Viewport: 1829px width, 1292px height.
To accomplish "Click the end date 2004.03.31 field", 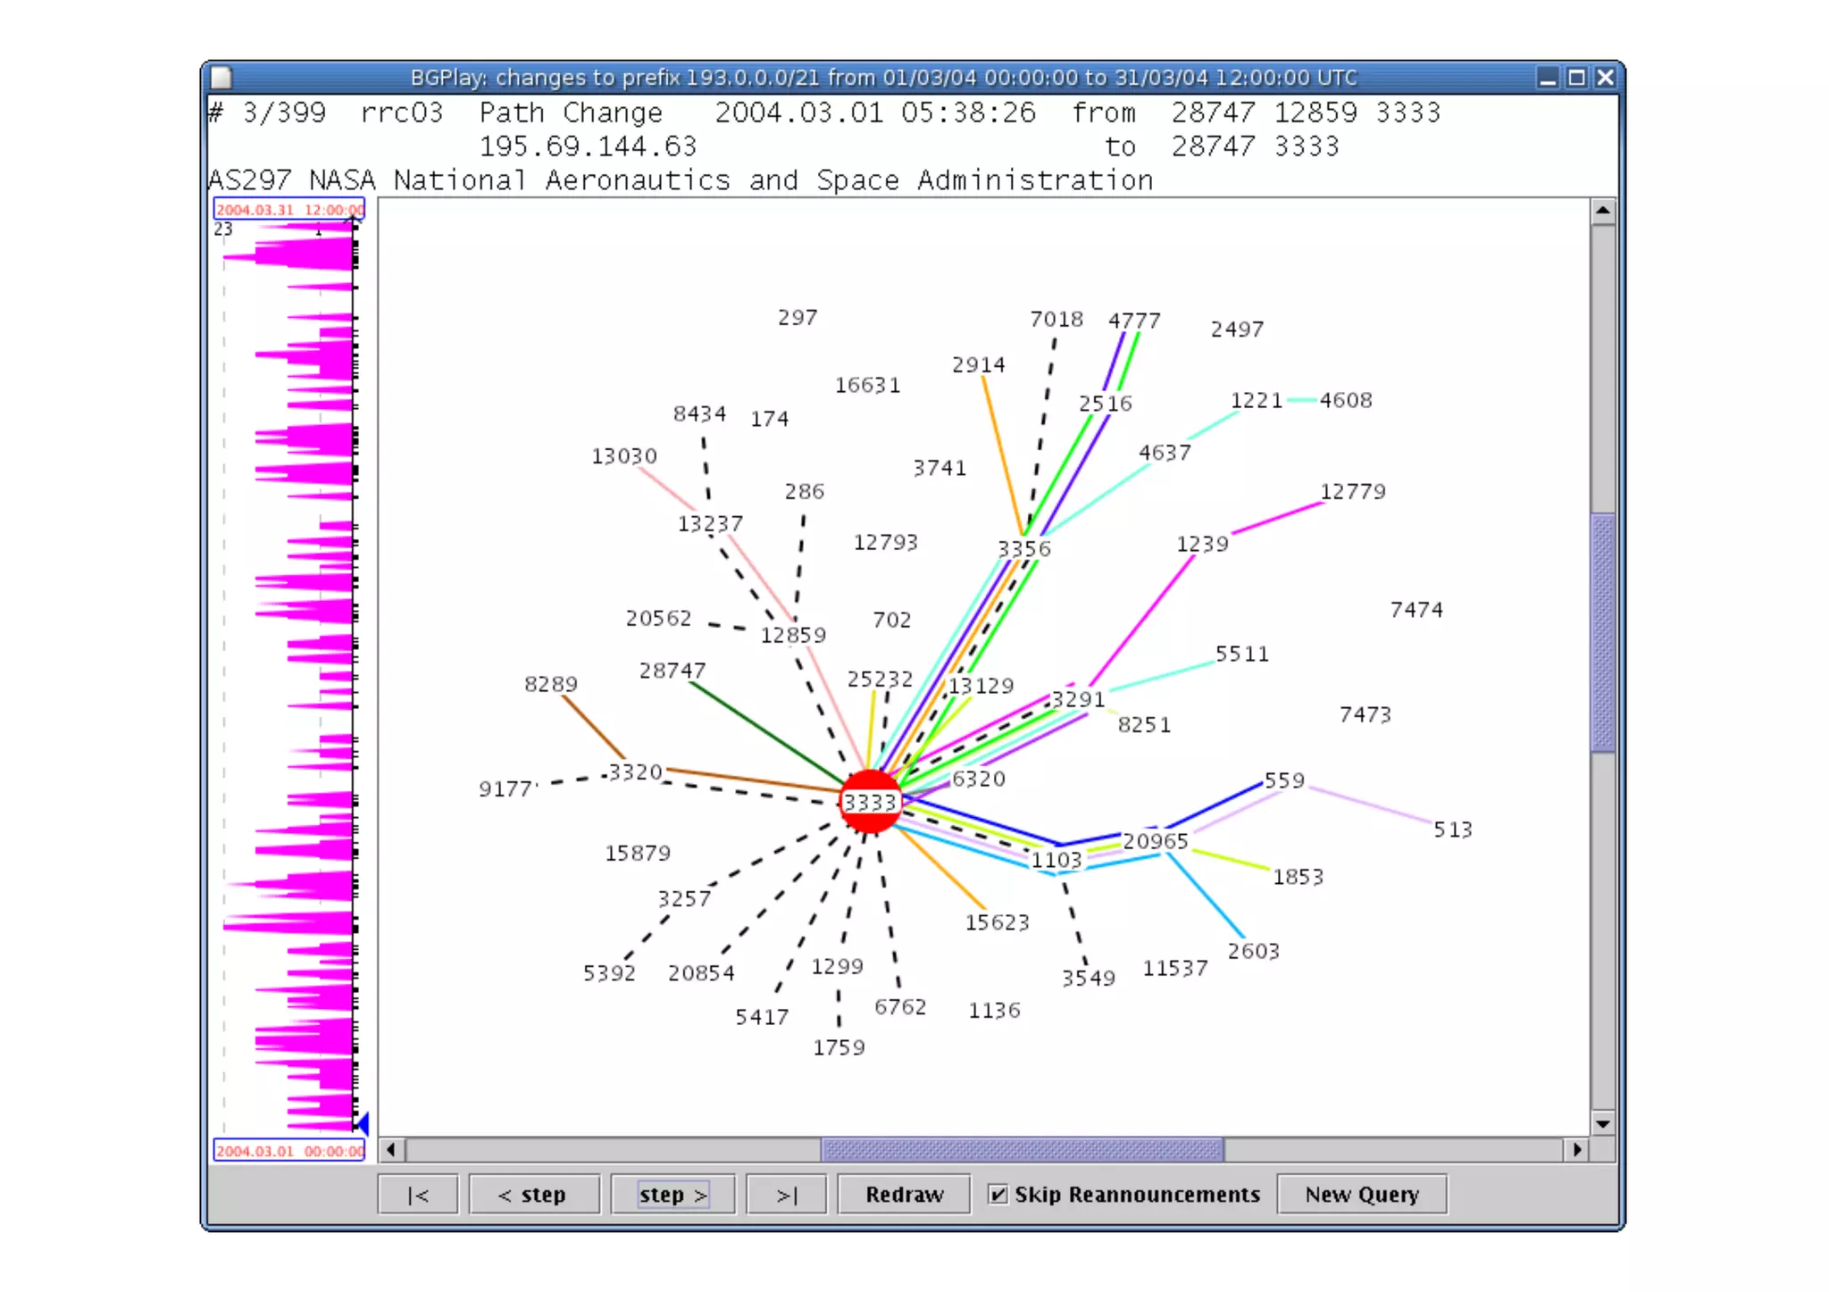I will tap(288, 210).
